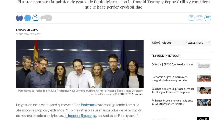This screenshot has height=120, width=214.
Task: Click the main photo of Pablo Iglesias
Action: (x=80, y=64)
